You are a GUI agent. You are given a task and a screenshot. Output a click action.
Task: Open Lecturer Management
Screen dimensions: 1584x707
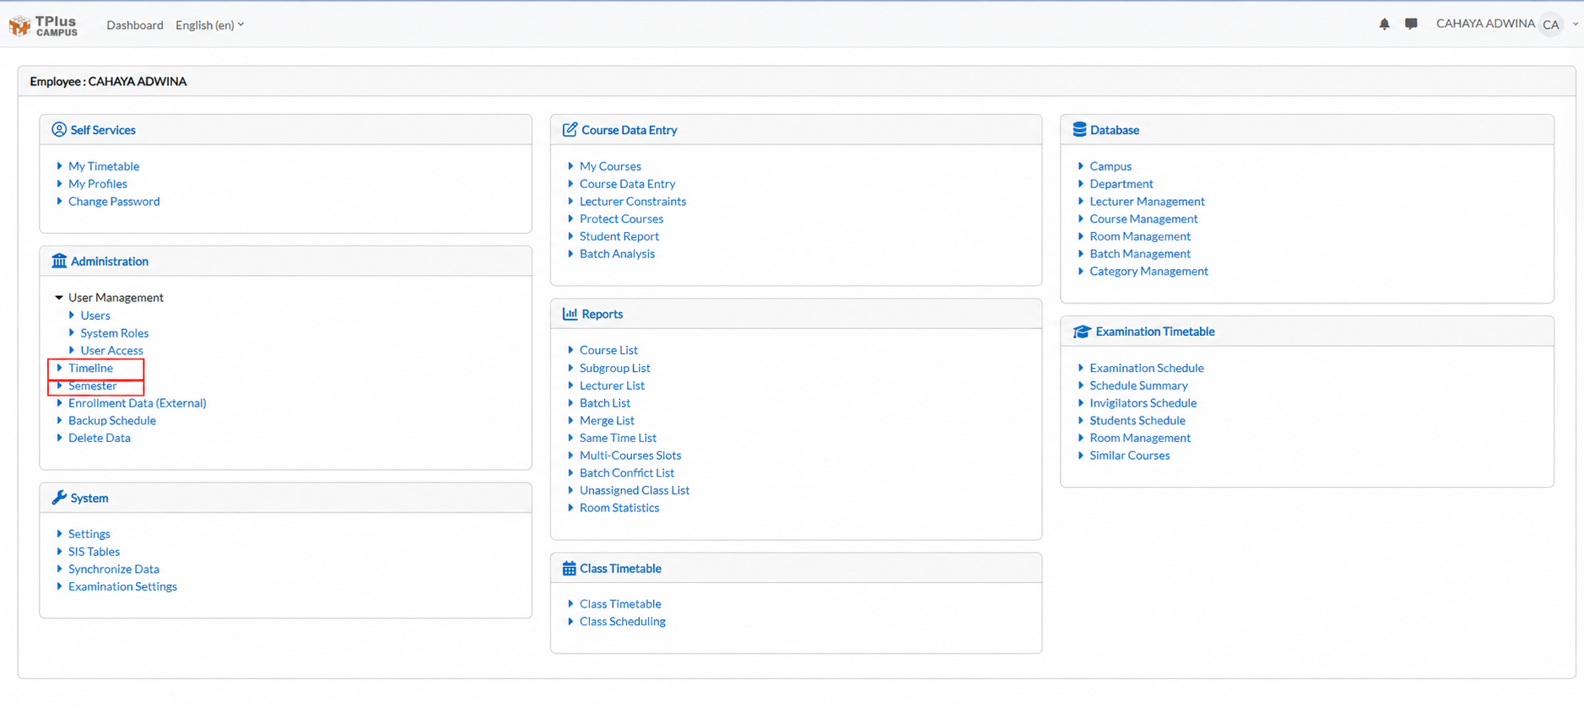point(1147,201)
